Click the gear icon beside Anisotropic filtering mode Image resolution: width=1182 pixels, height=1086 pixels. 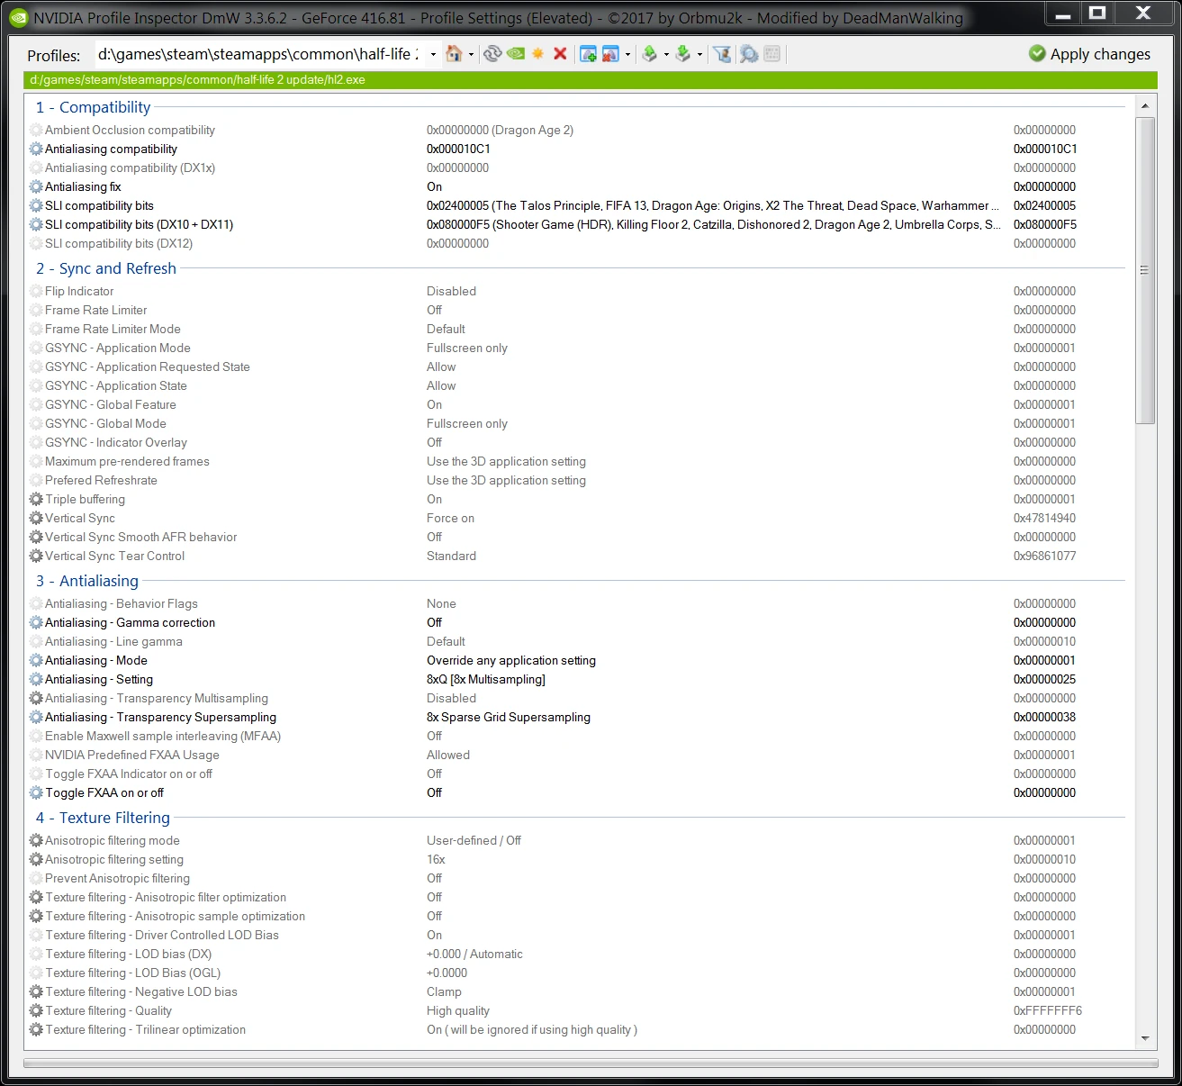[x=36, y=840]
